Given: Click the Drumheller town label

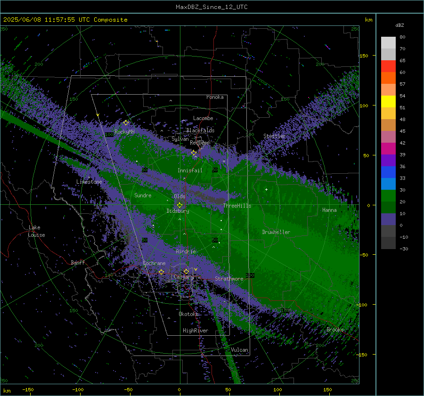Looking at the screenshot, I should pyautogui.click(x=276, y=232).
